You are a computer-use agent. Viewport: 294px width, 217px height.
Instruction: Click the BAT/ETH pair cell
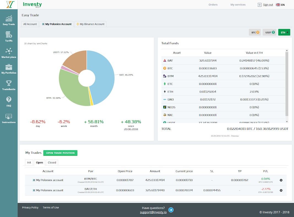pyautogui.click(x=91, y=190)
